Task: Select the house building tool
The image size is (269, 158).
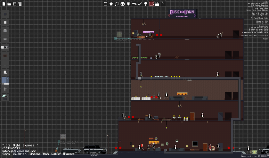Action: (111, 4)
